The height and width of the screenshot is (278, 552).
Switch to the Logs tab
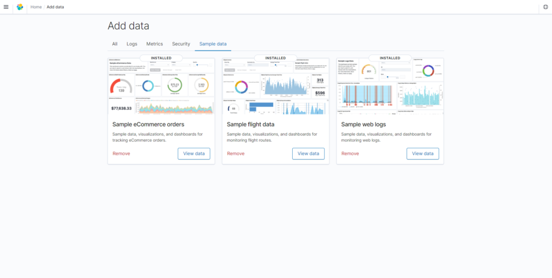[x=132, y=44]
